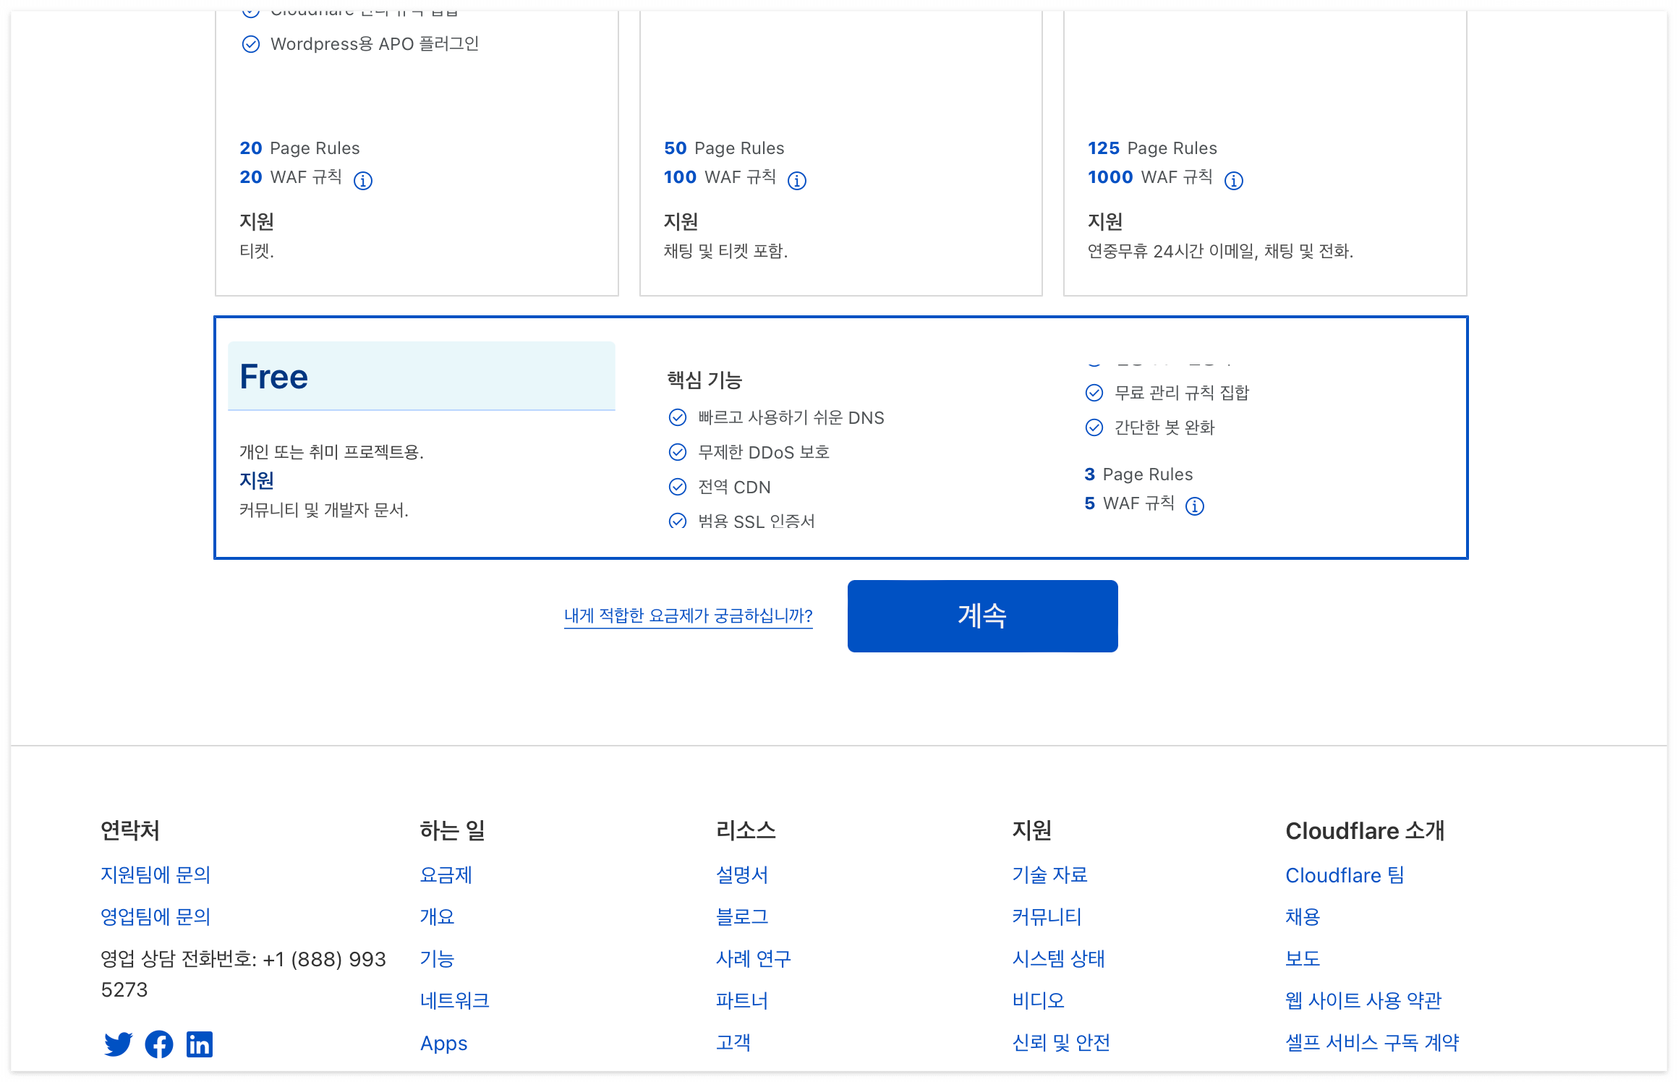The height and width of the screenshot is (1082, 1678).
Task: Click checkmark icon beside 간단한 봇 완화
Action: [x=1094, y=427]
